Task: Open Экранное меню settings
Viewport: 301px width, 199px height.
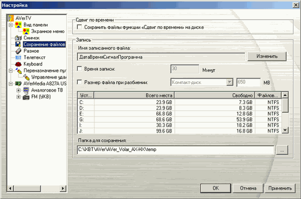Action: 48,31
